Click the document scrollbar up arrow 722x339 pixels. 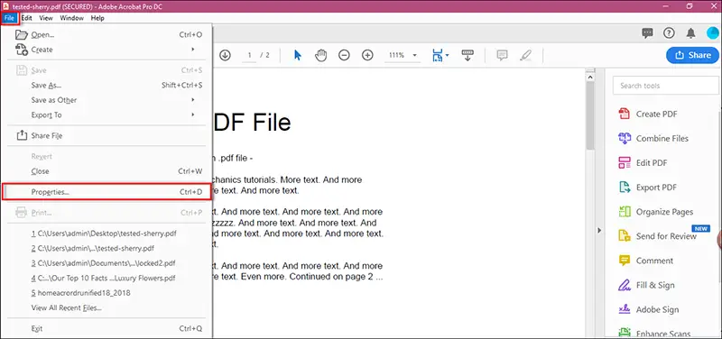590,78
